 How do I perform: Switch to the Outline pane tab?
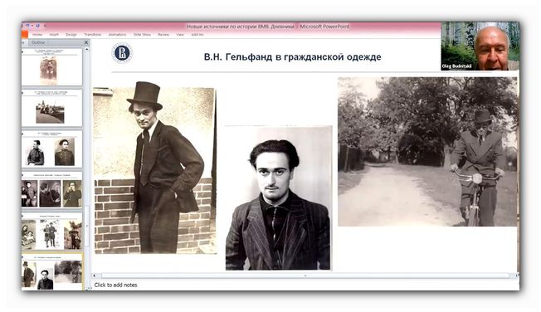[x=38, y=42]
